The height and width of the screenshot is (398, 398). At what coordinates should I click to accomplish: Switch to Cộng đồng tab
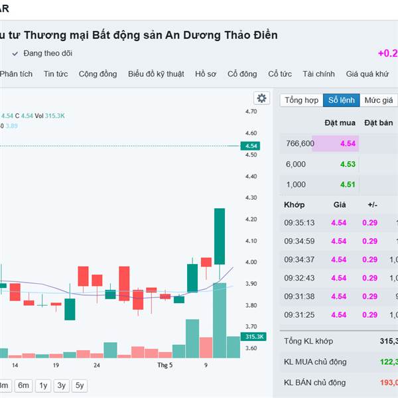tap(98, 74)
